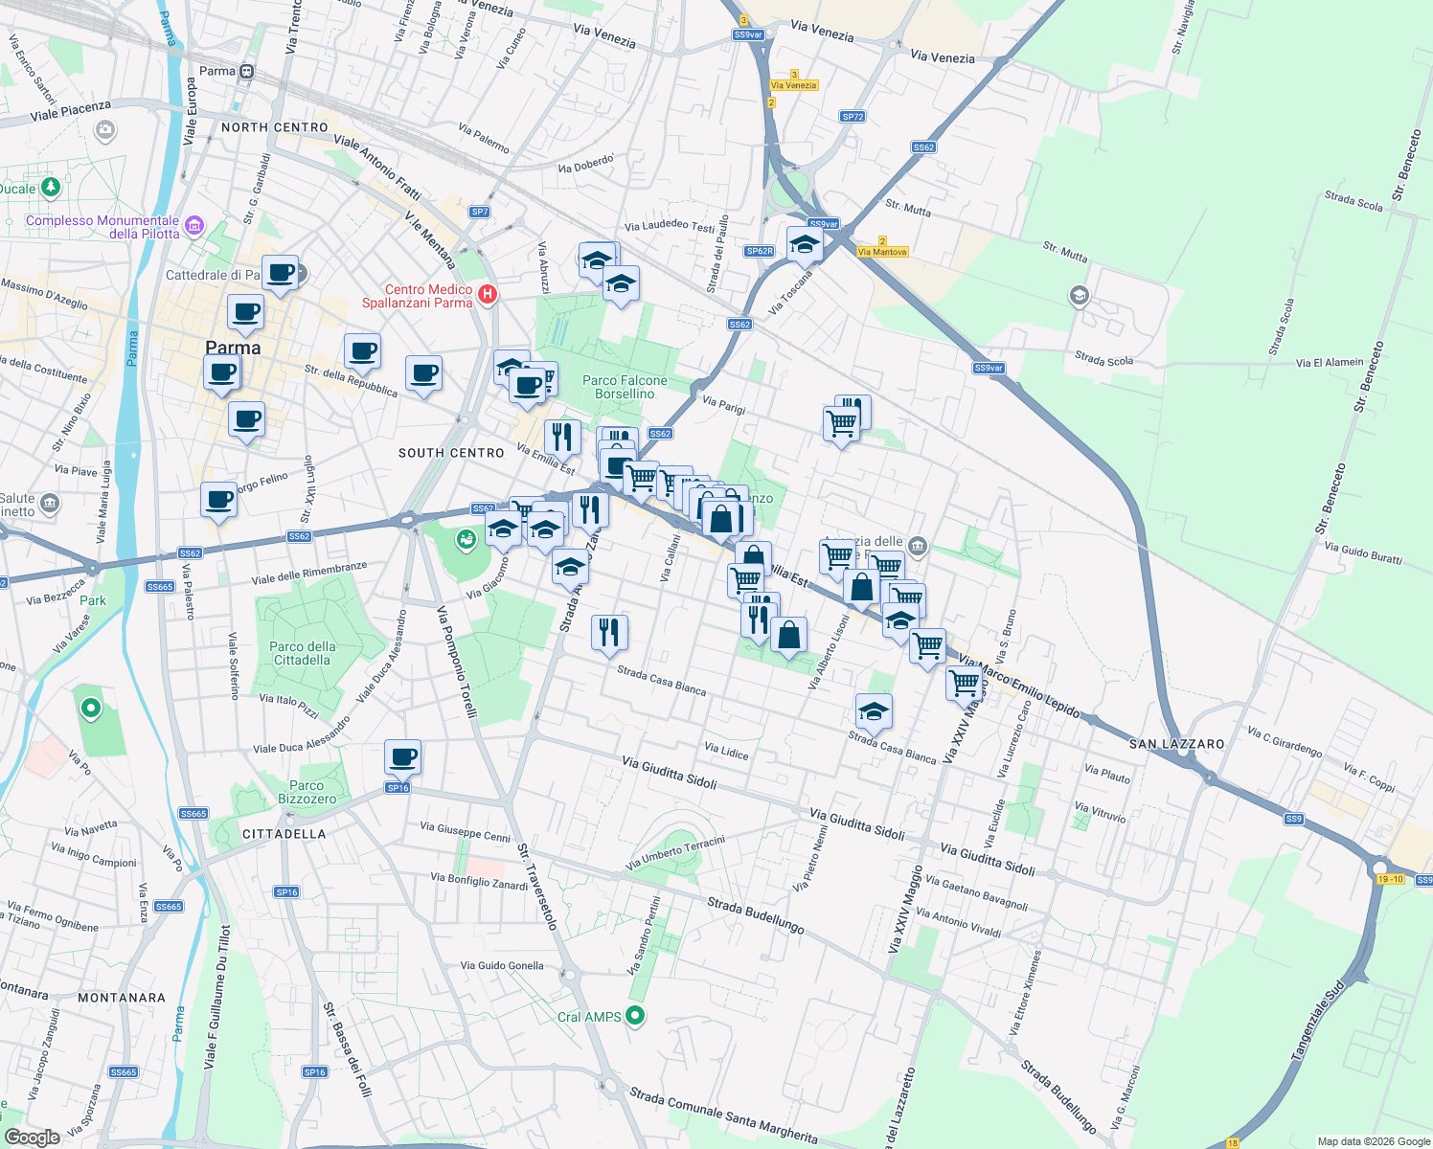Click the green tree icon in Parco Ducale

click(51, 186)
